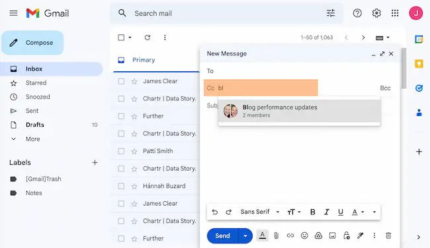Insert signature pen icon
Viewport: 430px width, 248px height.
tap(361, 235)
